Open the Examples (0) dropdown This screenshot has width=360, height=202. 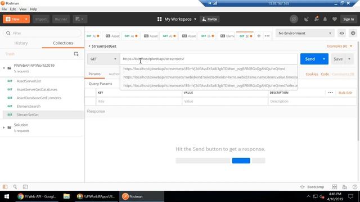click(x=339, y=46)
